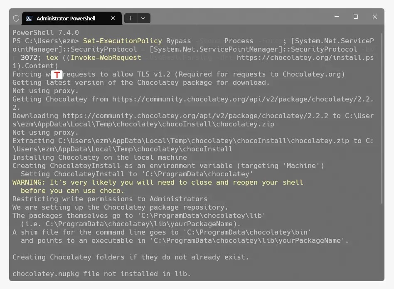The image size is (394, 289).
Task: Click the yellow WARNING text line
Action: pyautogui.click(x=158, y=182)
